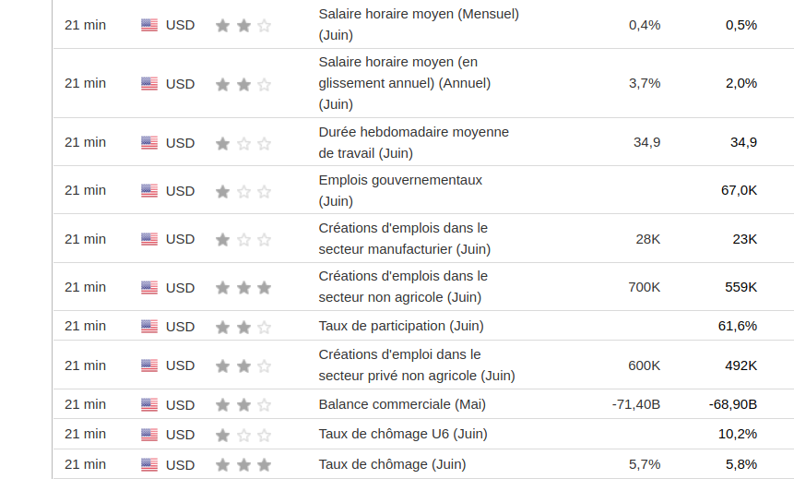The image size is (794, 479).
Task: Click the US flag in the secteur privé non agricole row
Action: [149, 365]
